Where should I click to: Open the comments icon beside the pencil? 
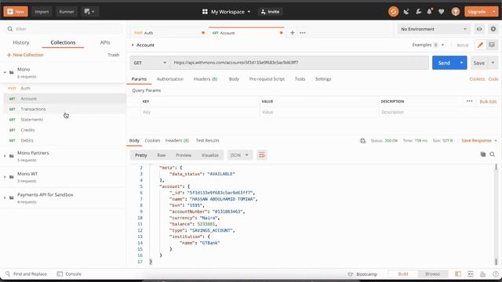[x=492, y=45]
